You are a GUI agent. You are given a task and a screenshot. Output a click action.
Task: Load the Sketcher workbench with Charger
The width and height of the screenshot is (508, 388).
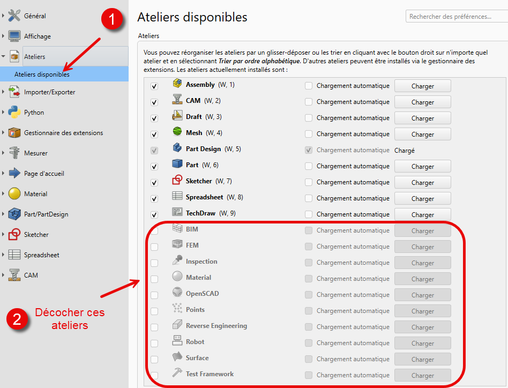pyautogui.click(x=422, y=182)
